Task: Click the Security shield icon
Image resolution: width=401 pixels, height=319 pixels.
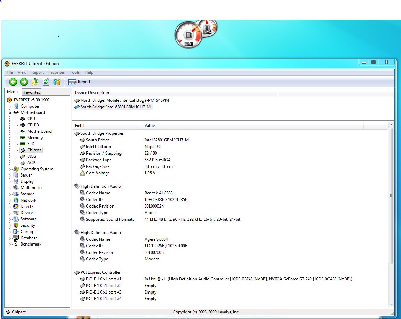Action: coord(16,225)
